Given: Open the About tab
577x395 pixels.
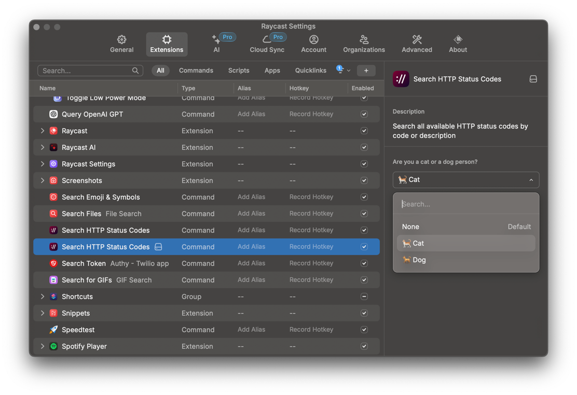Looking at the screenshot, I should click(458, 44).
